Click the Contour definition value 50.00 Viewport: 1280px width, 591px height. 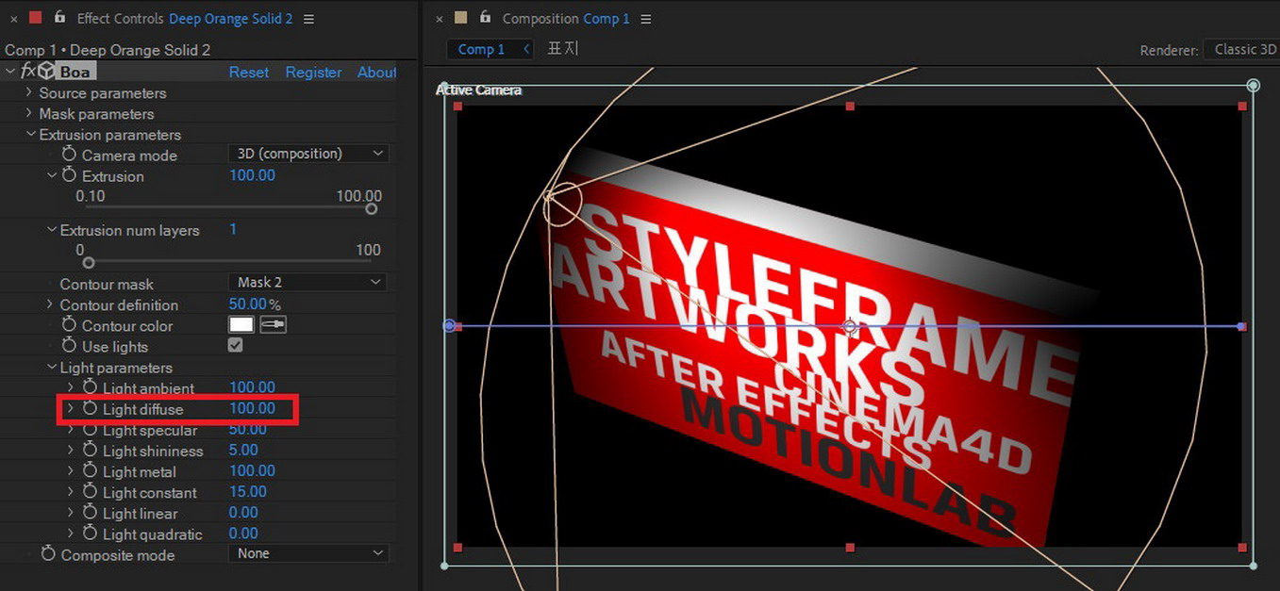[248, 304]
